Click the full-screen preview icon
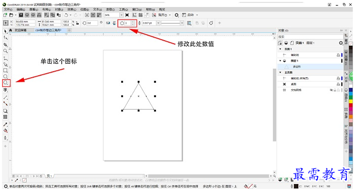Screen dimensions: 354x190 coord(127,15)
